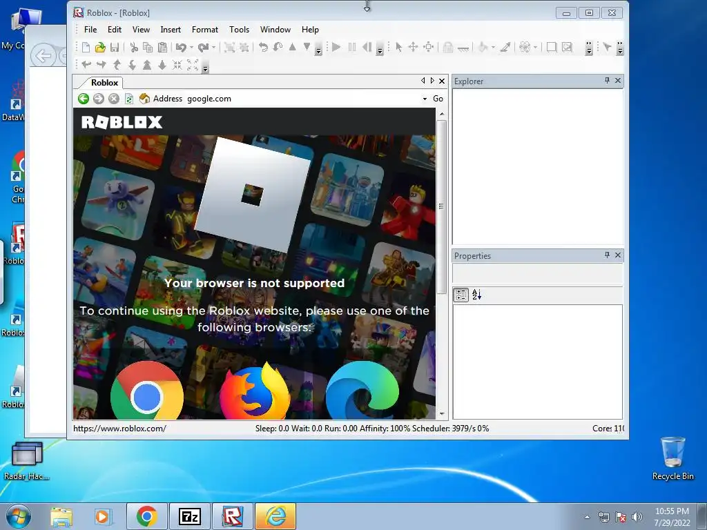Click the browser Refresh page icon
Image resolution: width=707 pixels, height=530 pixels.
pos(129,99)
